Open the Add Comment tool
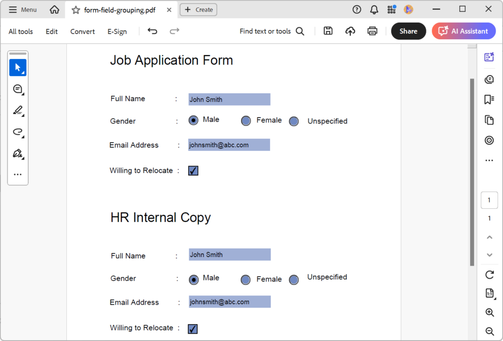This screenshot has width=503, height=341. tap(18, 89)
